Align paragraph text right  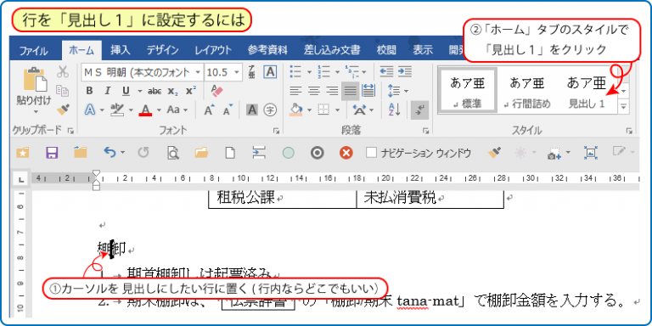(x=332, y=91)
